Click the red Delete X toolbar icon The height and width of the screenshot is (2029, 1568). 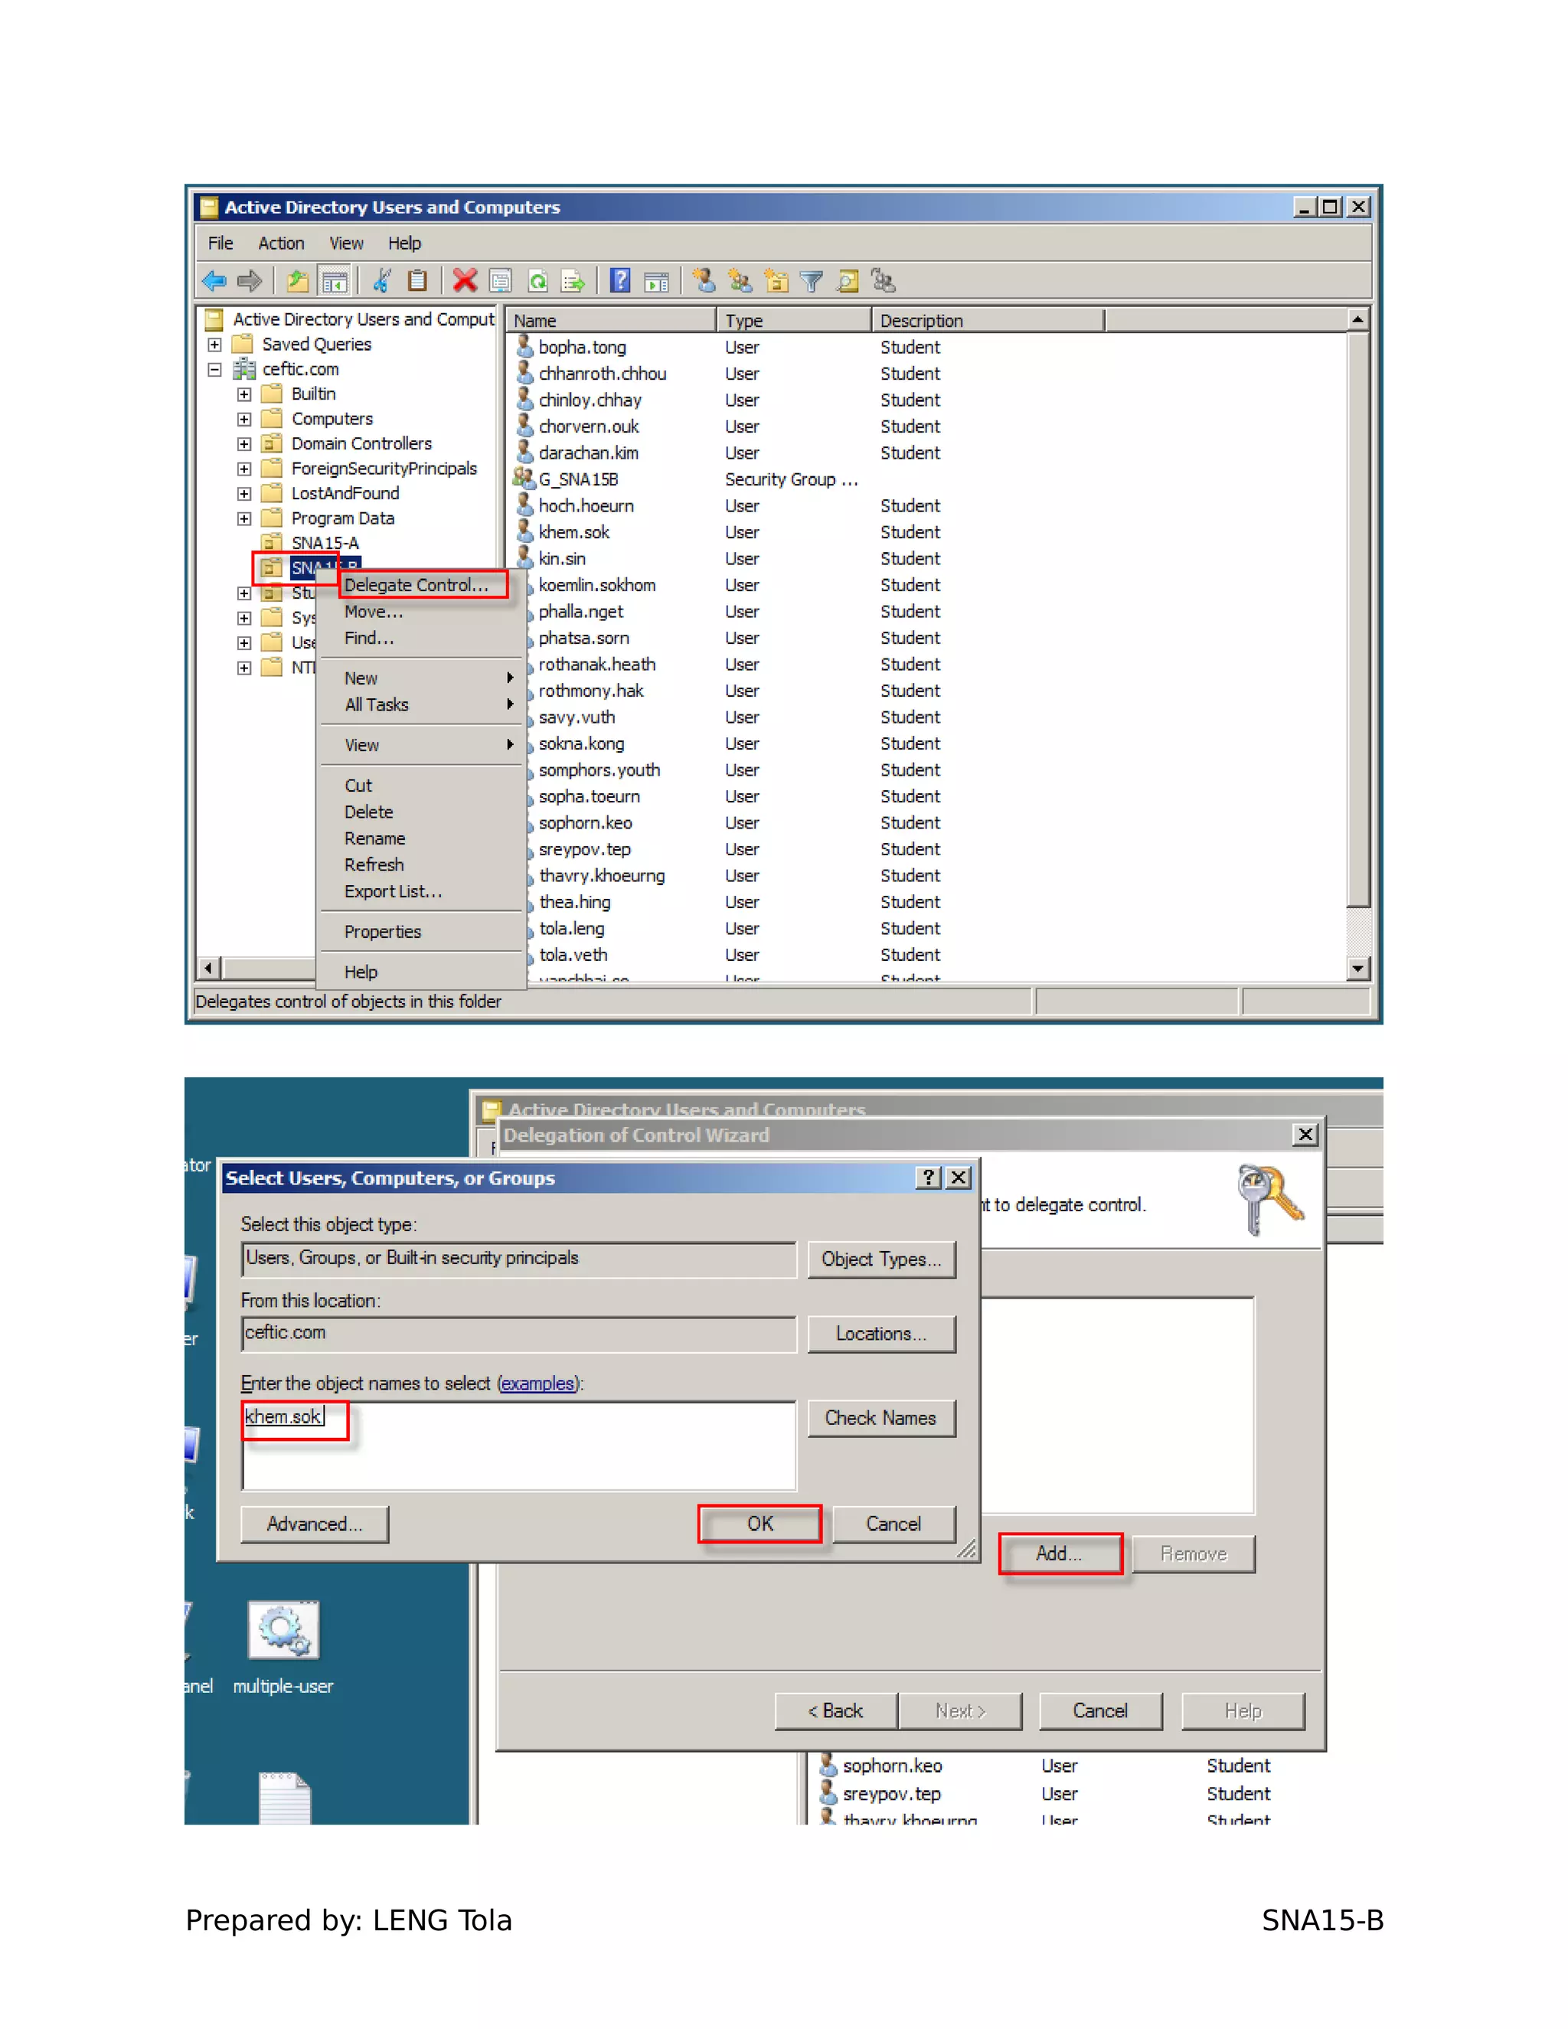click(x=465, y=280)
